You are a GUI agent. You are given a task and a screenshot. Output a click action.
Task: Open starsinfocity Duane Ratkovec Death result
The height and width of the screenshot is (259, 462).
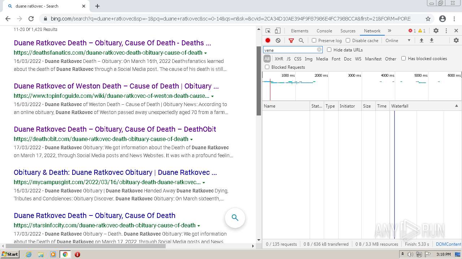[x=95, y=215]
